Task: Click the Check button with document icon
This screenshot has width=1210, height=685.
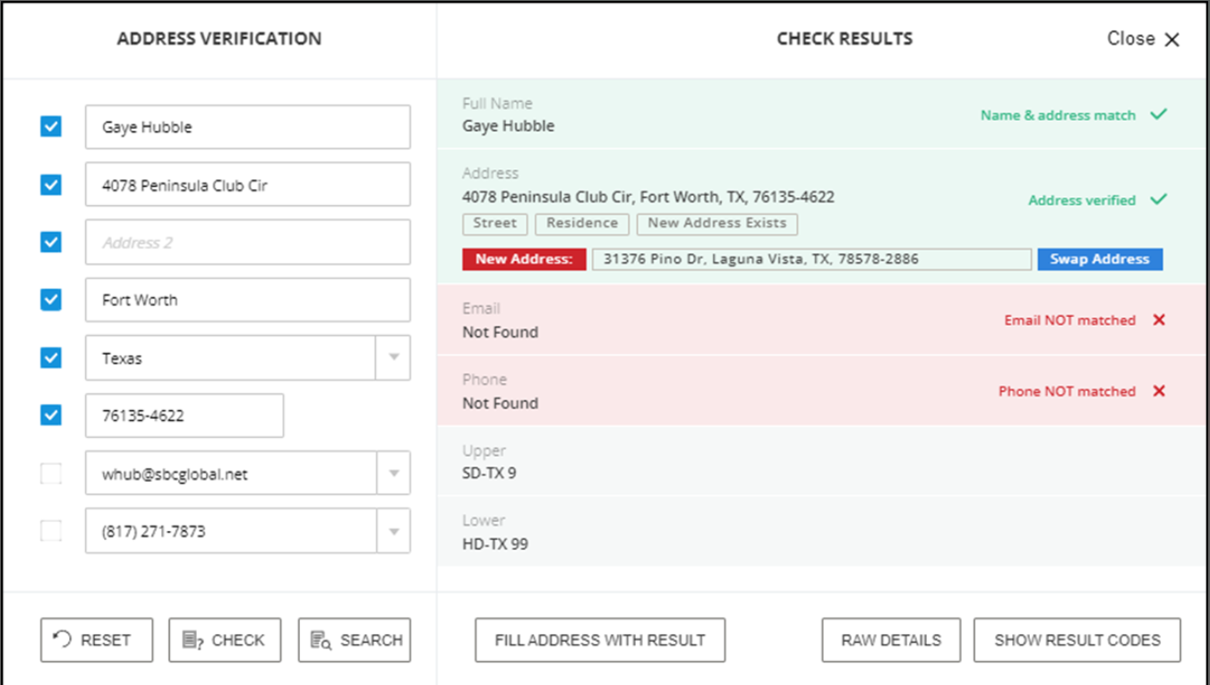Action: click(225, 640)
